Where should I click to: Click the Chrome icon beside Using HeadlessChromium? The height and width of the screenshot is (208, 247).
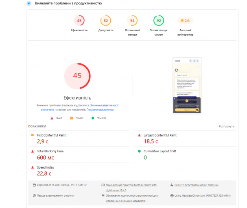coord(172,195)
